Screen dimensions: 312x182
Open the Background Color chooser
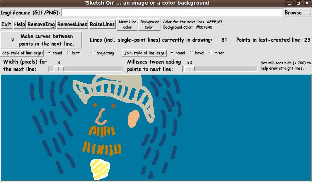150,25
